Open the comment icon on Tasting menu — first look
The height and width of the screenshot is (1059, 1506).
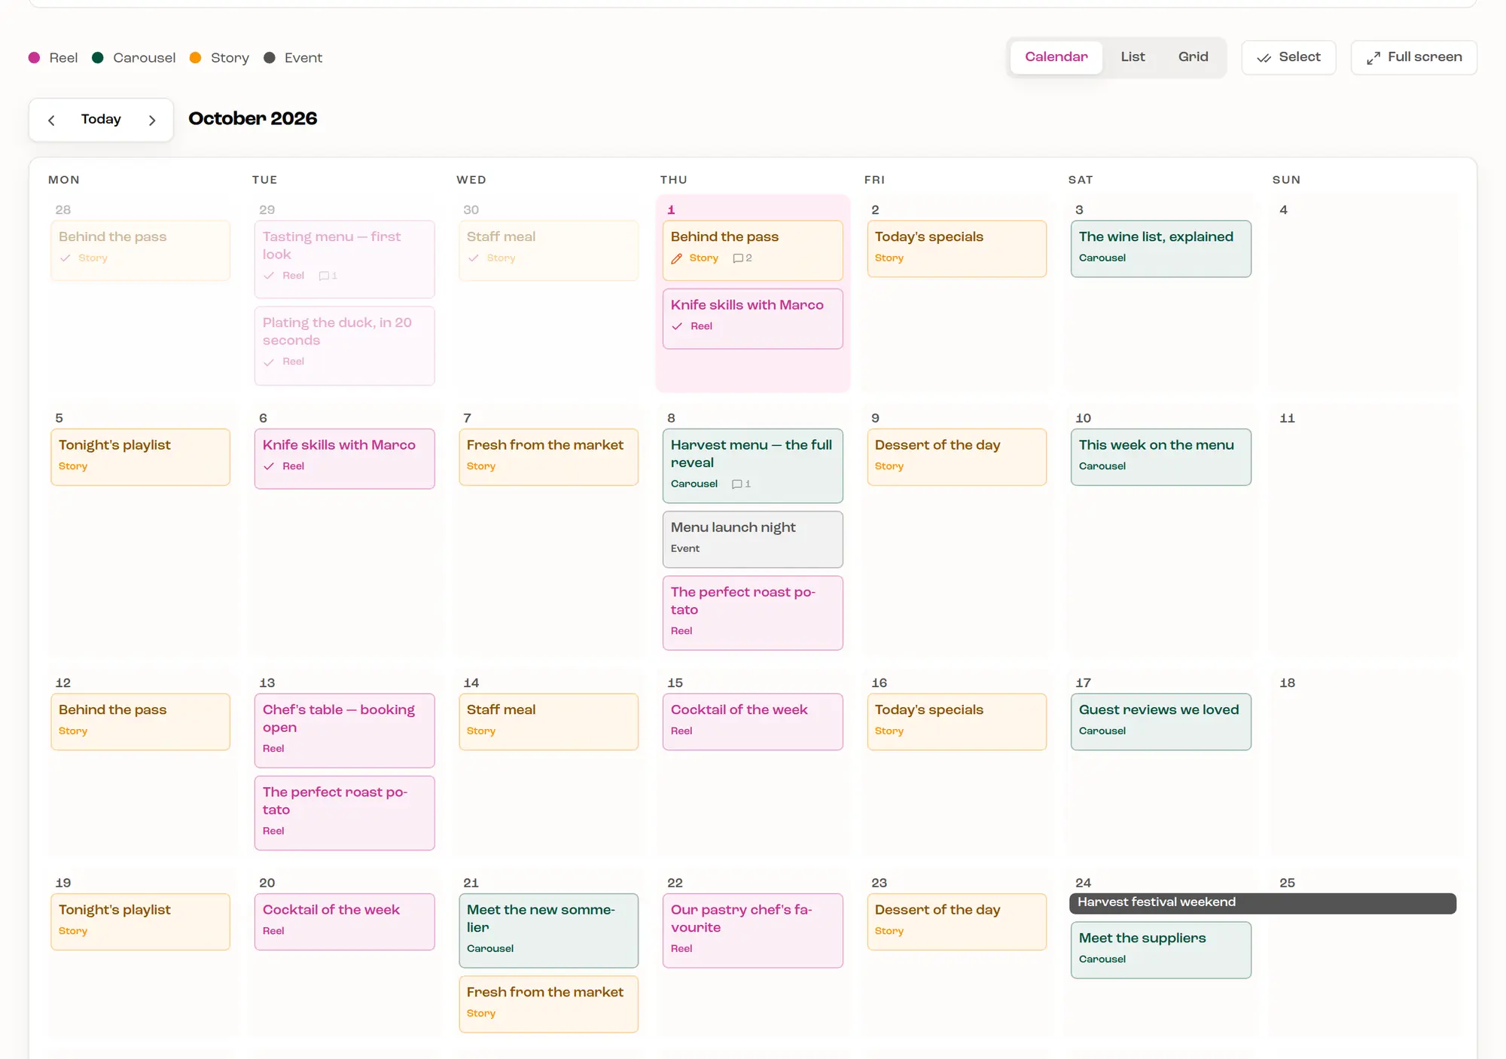pos(324,276)
